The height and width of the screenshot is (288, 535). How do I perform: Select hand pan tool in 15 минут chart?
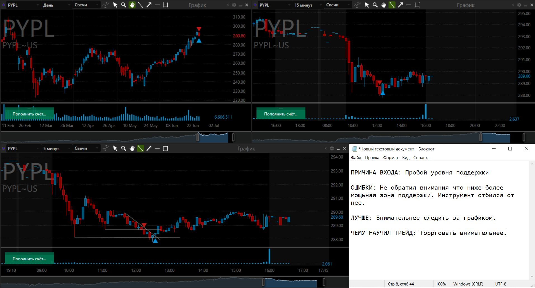(x=384, y=5)
